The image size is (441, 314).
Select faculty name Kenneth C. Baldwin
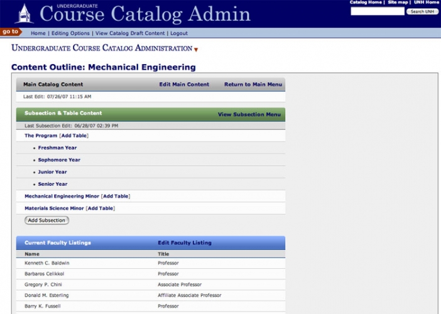click(x=46, y=263)
